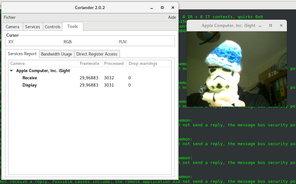Click the iSight live camera video image
The image size is (296, 184).
(x=237, y=69)
